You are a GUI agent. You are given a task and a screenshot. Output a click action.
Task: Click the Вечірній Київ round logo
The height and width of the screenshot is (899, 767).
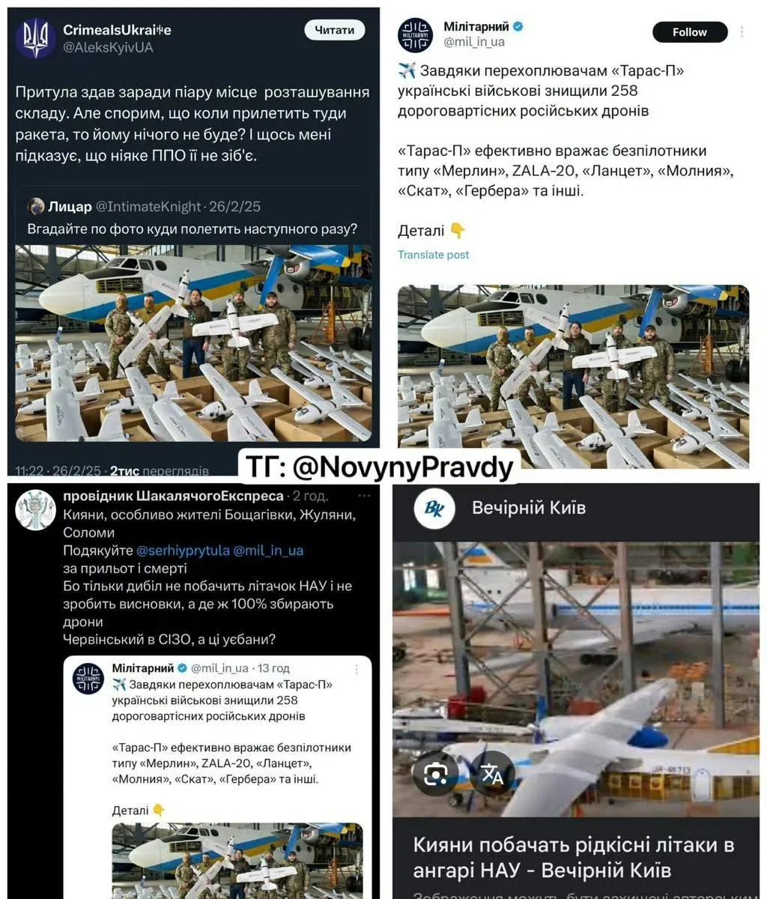pos(435,509)
